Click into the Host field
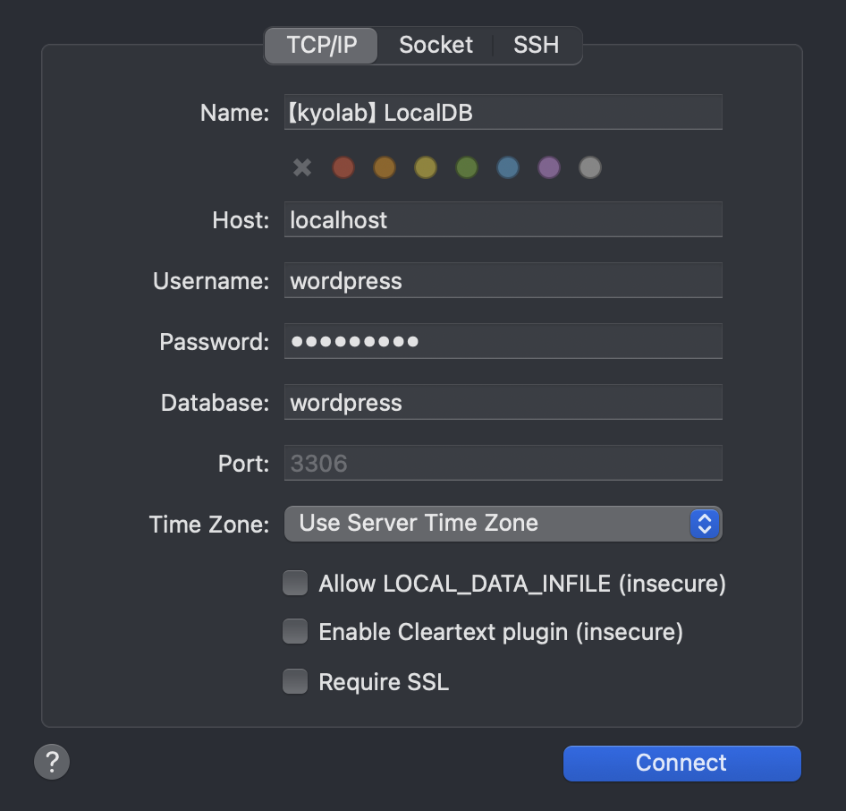This screenshot has width=846, height=811. (503, 220)
